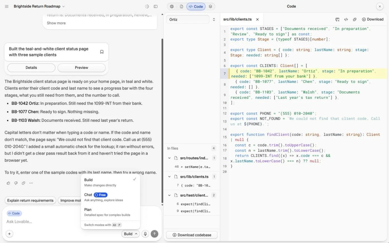Image resolution: width=389 pixels, height=243 pixels.
Task: Select the Build mode option
Action: pyautogui.click(x=110, y=182)
